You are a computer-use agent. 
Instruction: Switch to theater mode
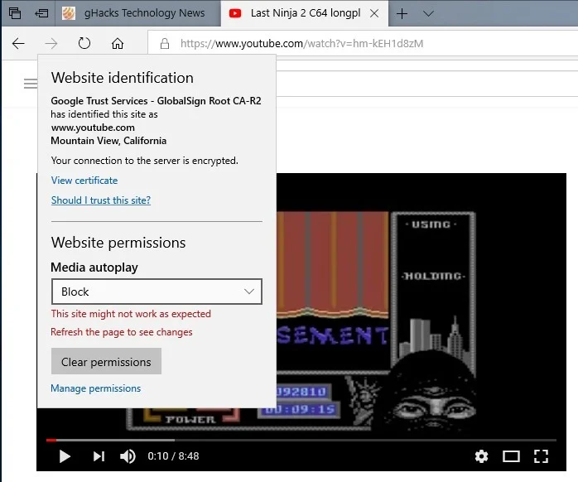511,456
